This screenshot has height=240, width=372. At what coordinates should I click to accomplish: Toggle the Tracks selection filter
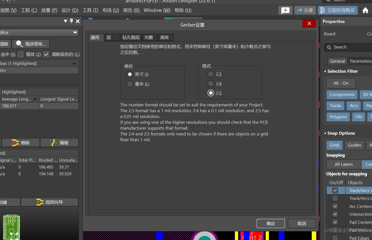336,106
